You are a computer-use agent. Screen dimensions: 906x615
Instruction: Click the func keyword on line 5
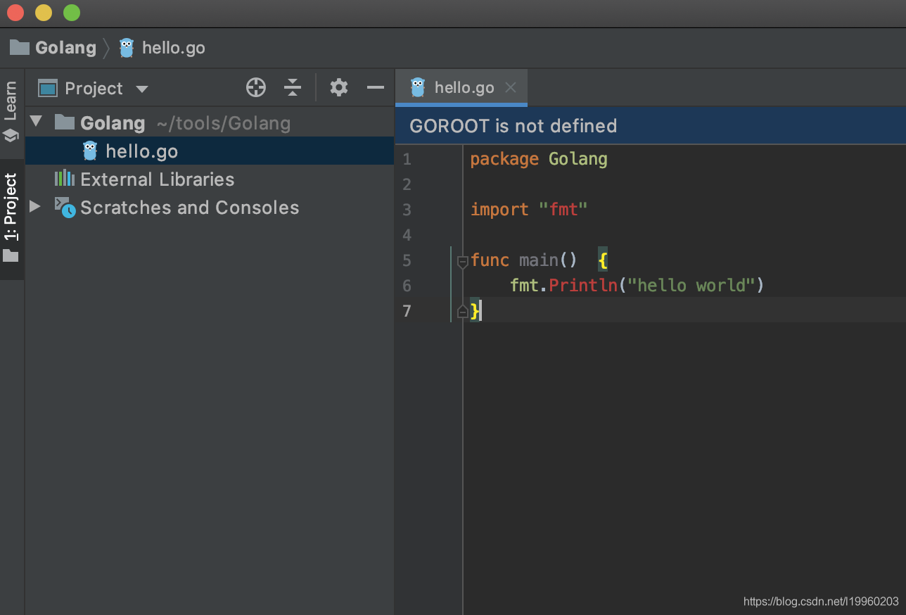pos(490,260)
